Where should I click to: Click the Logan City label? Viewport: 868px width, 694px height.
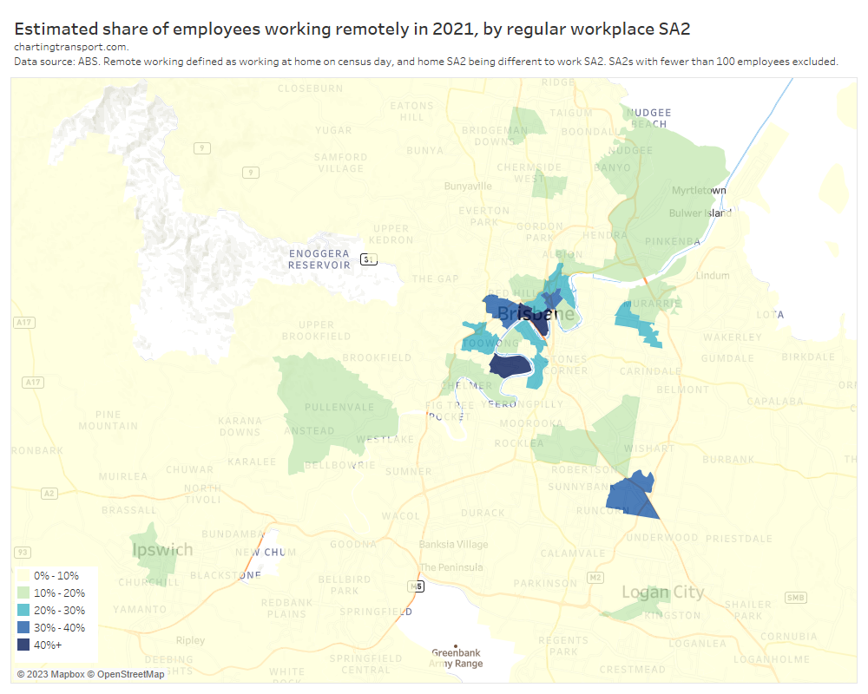pos(662,593)
